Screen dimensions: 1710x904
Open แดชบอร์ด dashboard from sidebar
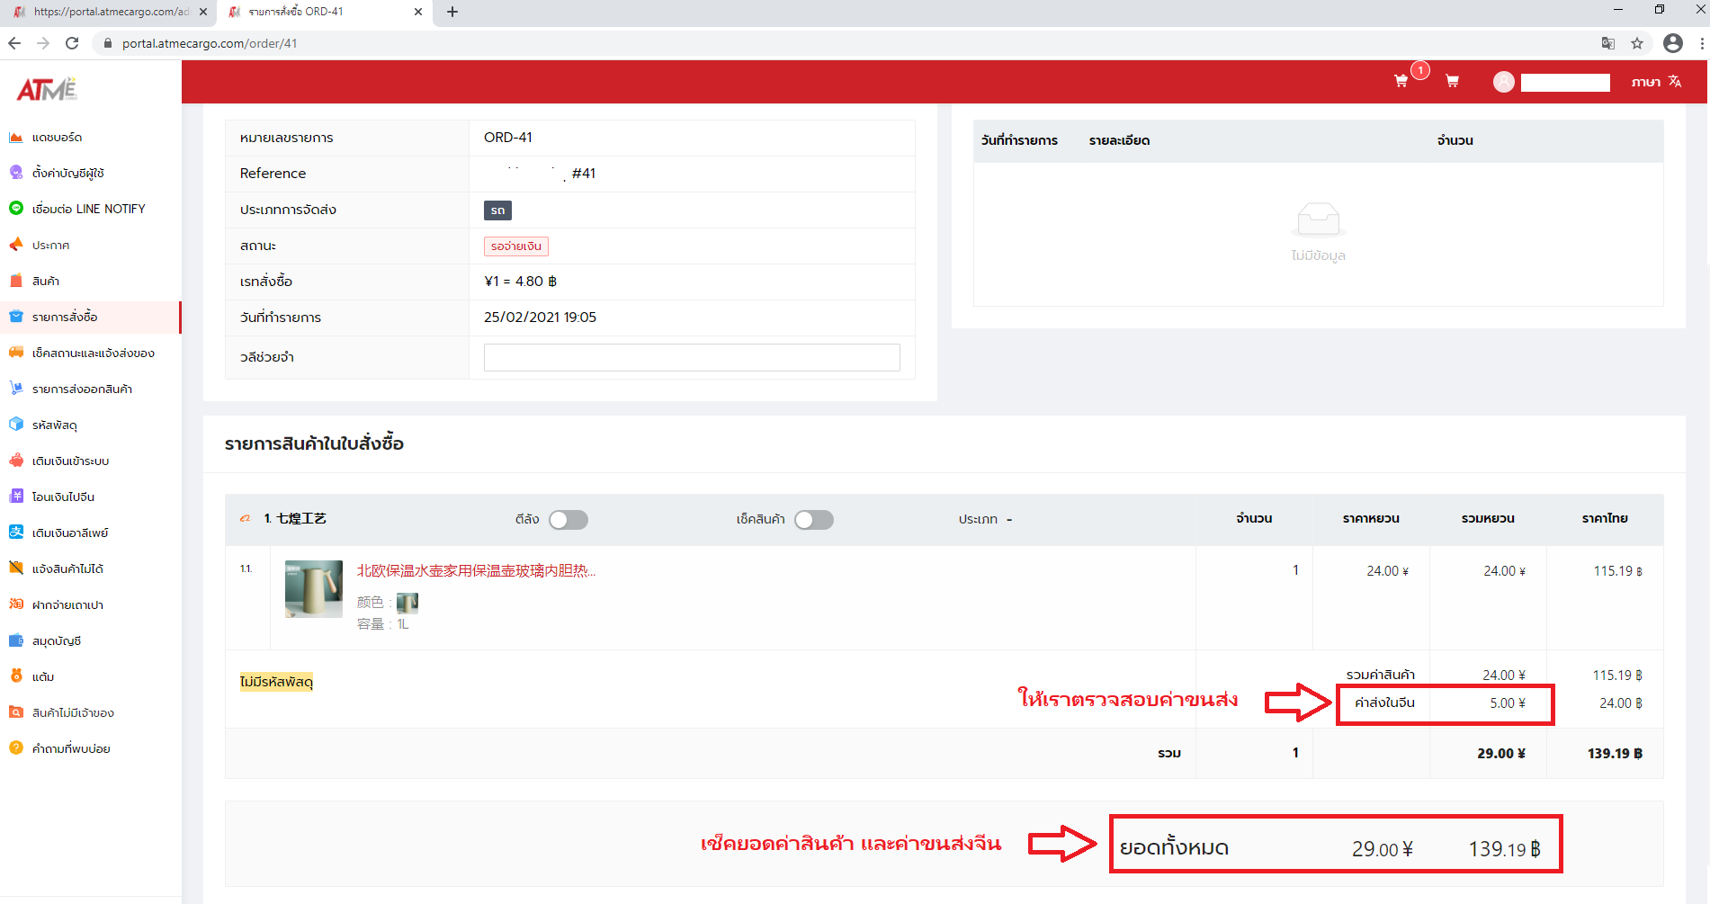57,138
